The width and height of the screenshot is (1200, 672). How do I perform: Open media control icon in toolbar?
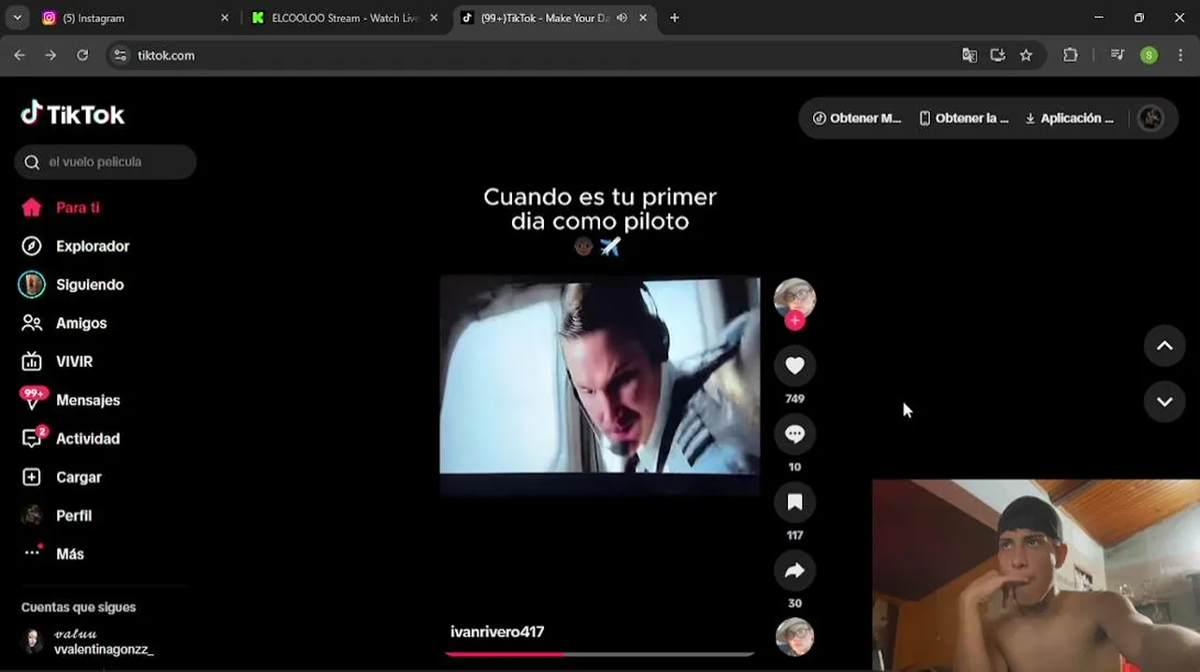(1117, 55)
